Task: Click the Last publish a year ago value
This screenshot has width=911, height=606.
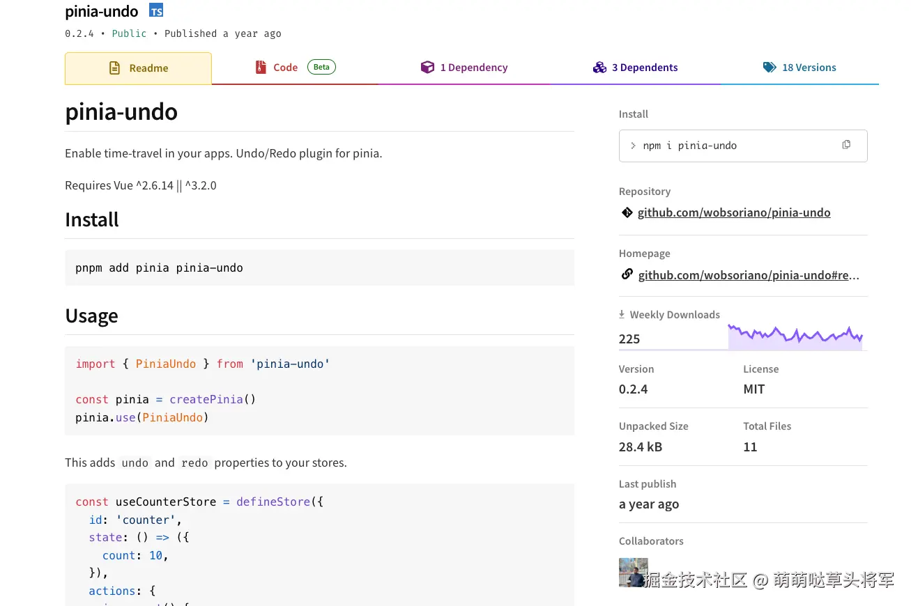Action: 649,504
